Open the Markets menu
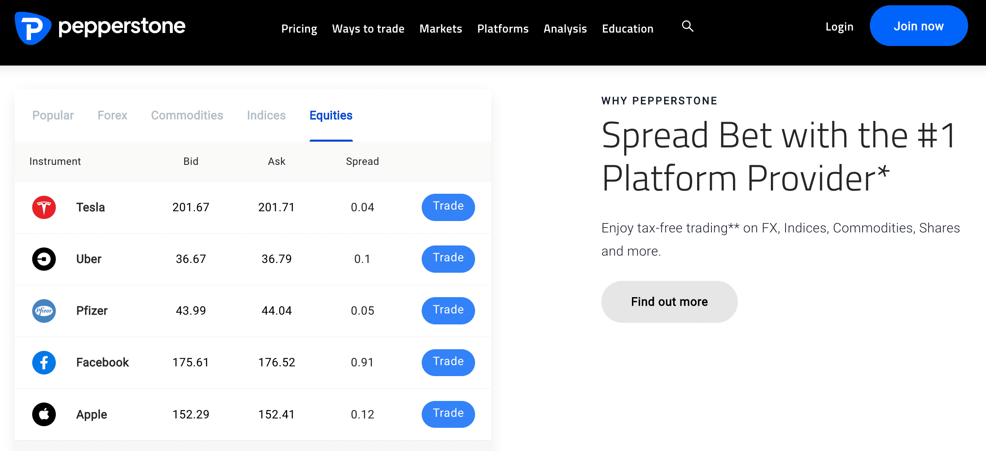Screen dimensions: 986x451 [x=440, y=29]
